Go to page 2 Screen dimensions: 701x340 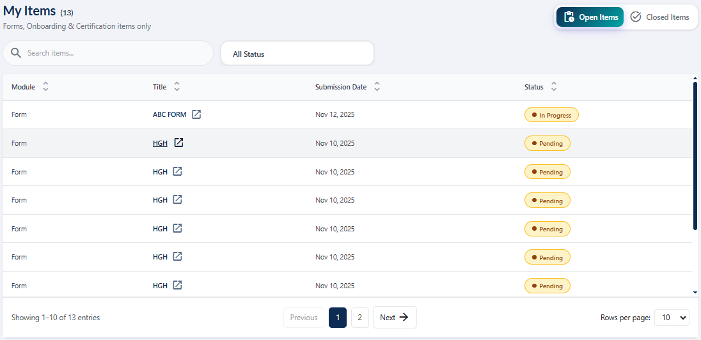click(359, 318)
